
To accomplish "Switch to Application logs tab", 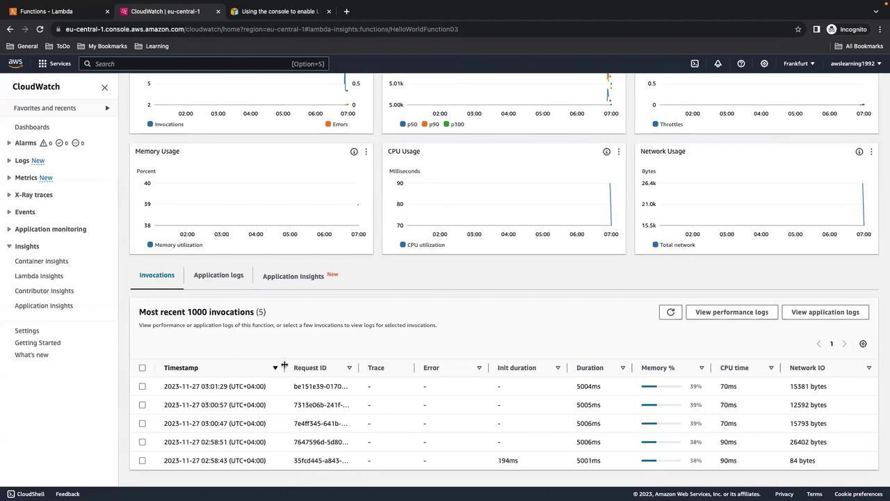I will click(x=218, y=275).
